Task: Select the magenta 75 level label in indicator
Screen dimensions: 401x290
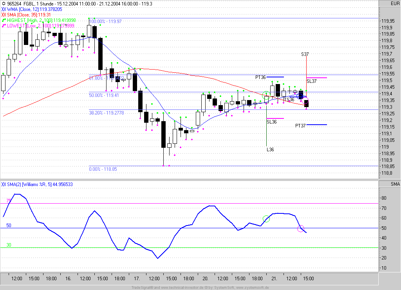Action: [9, 201]
